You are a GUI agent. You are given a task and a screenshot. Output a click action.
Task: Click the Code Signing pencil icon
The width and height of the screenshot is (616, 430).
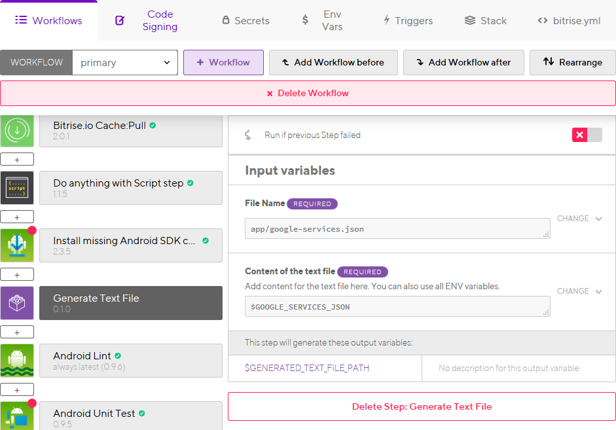[x=120, y=20]
